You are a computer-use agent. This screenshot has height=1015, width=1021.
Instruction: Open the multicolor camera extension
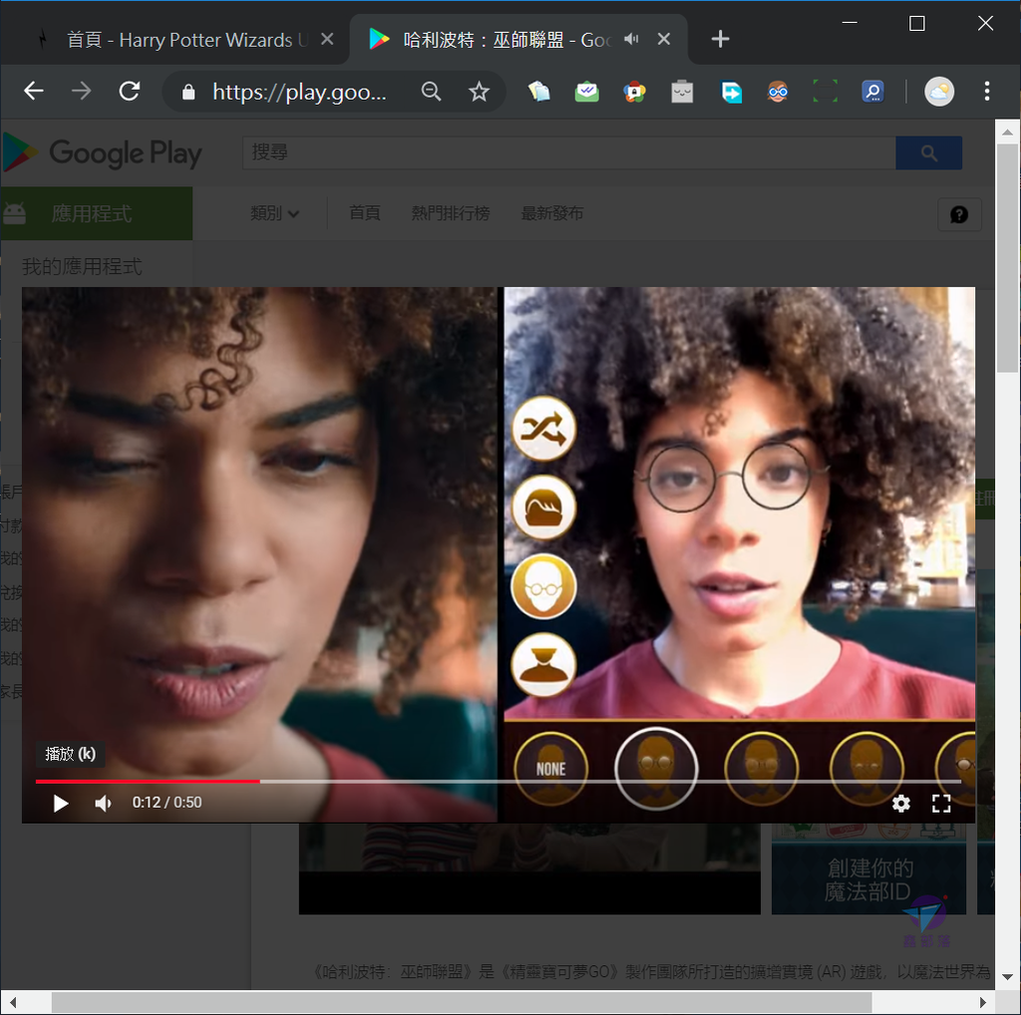[634, 91]
